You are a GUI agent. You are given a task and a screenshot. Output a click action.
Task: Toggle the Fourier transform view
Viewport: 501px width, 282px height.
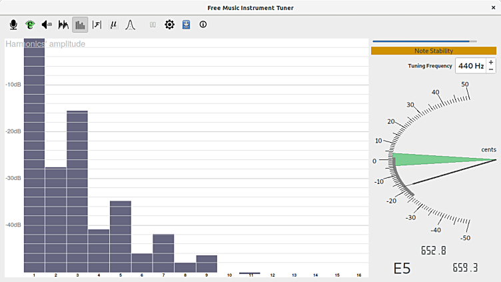tap(97, 25)
